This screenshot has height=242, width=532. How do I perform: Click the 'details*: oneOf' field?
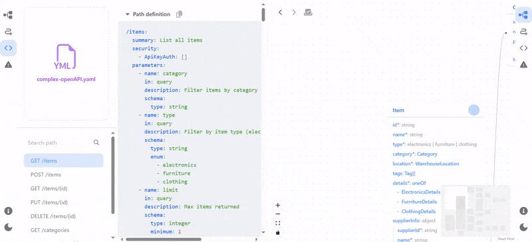click(x=409, y=183)
